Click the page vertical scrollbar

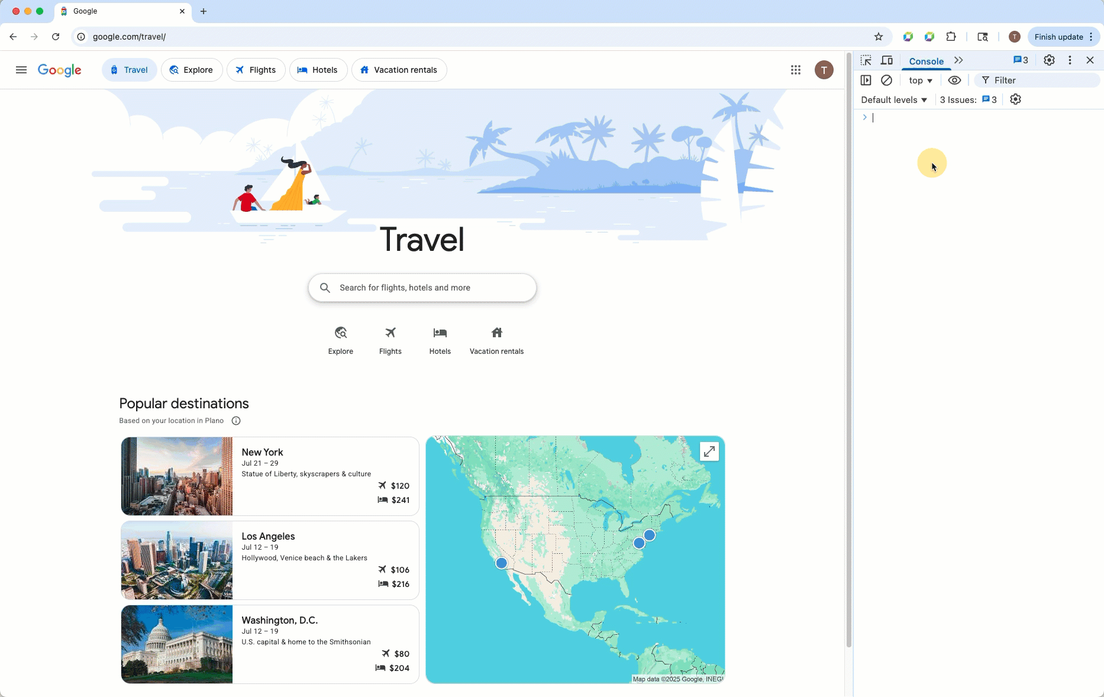pos(848,349)
